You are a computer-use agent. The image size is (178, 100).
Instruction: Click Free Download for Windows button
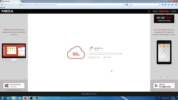pos(14,86)
